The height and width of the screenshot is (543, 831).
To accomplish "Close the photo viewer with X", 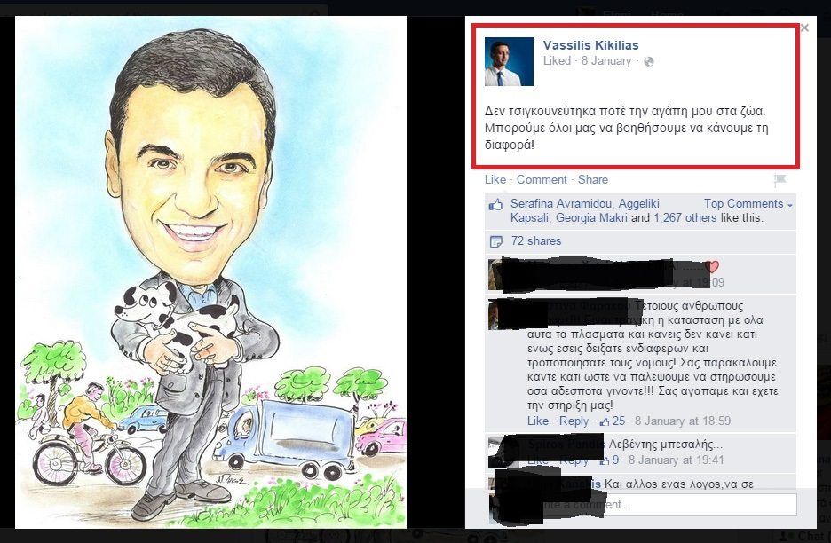I will [804, 28].
